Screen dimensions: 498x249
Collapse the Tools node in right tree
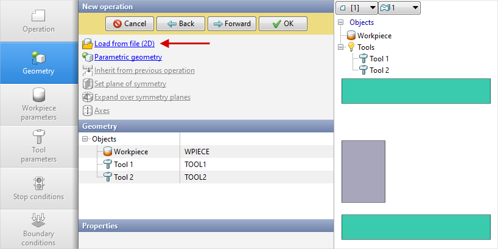pos(341,47)
